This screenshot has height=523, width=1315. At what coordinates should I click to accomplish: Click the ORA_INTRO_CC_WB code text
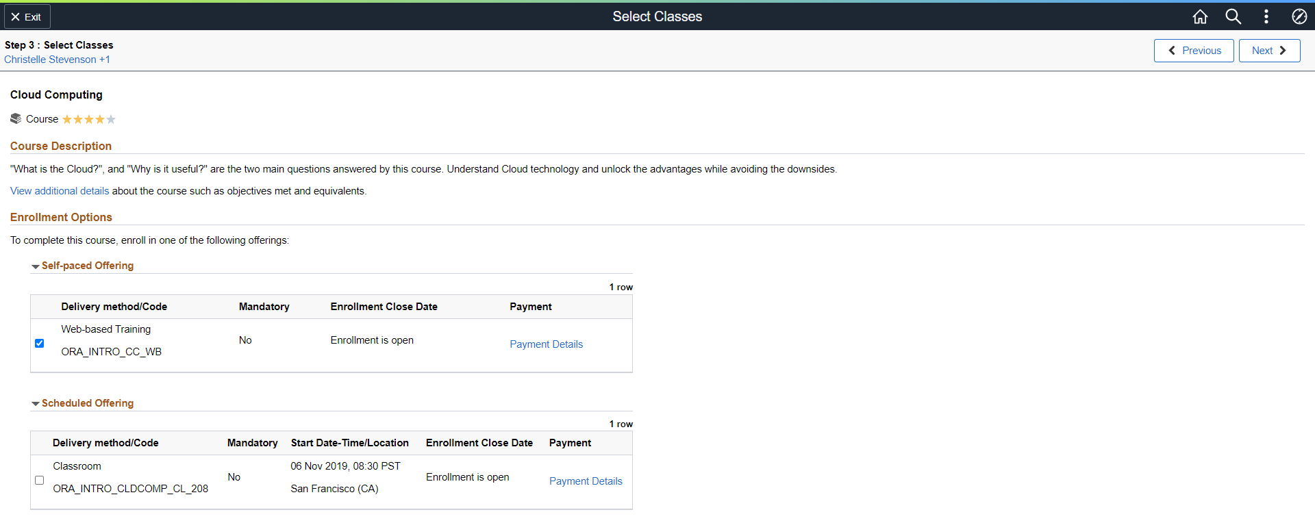coord(111,352)
